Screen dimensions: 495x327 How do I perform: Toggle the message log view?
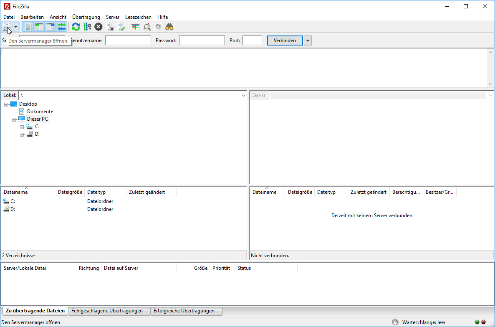point(28,27)
